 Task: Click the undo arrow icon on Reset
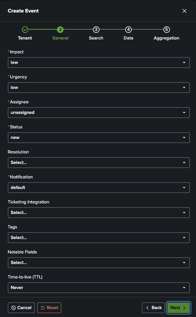point(42,307)
